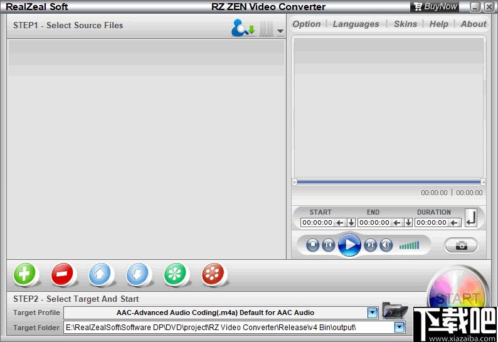Viewport: 498px width, 342px height.
Task: Open the Skins menu
Action: point(405,24)
